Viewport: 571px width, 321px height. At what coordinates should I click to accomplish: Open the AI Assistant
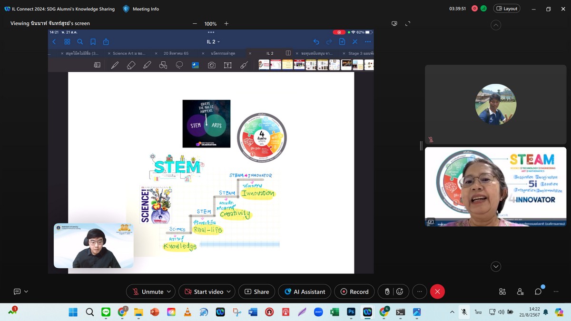click(305, 292)
